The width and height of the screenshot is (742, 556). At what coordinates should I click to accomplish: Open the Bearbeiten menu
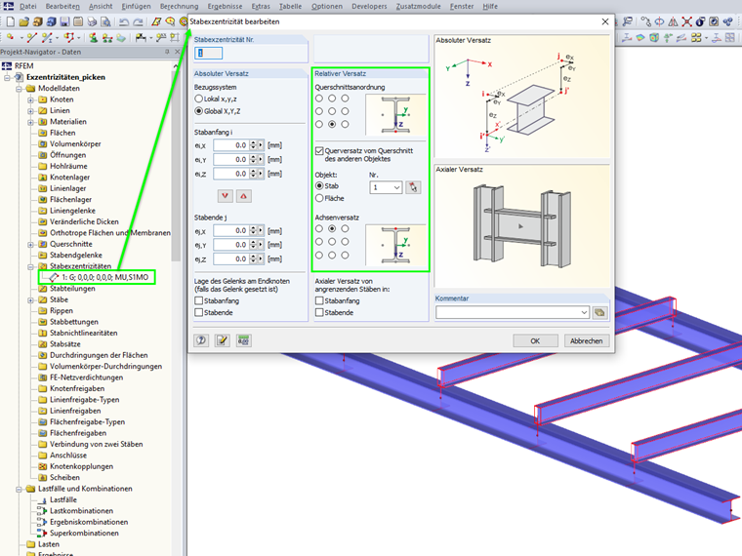point(62,6)
